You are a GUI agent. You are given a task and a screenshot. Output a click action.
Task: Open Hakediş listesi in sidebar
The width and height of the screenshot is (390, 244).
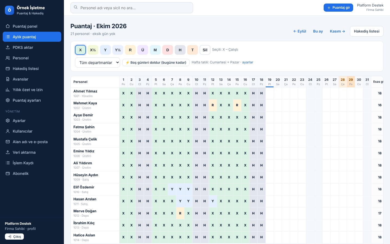pos(32,69)
